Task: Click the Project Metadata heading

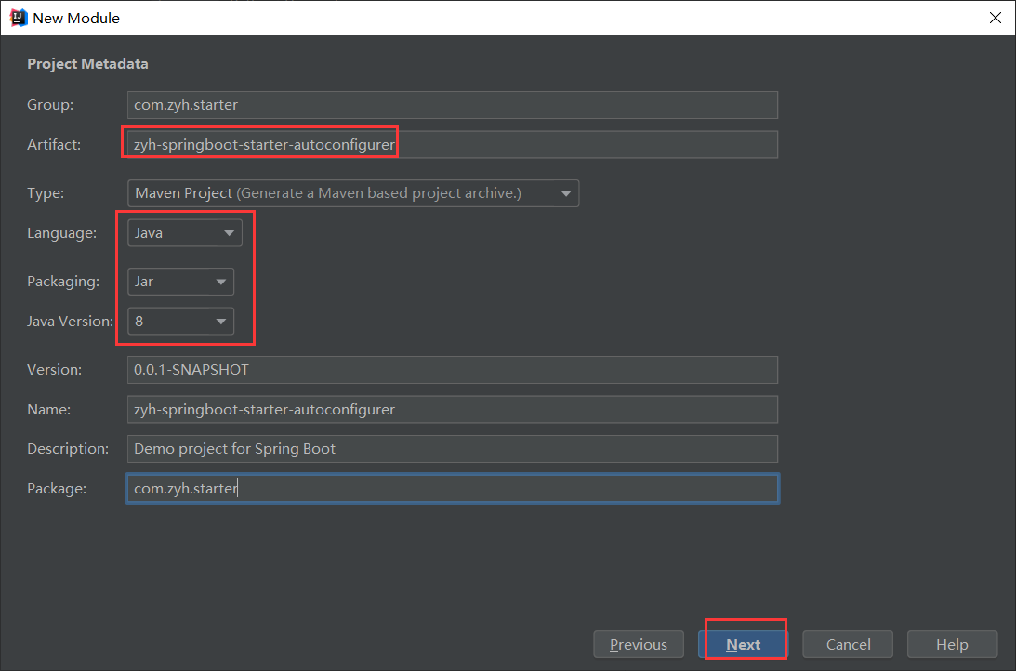Action: [87, 64]
